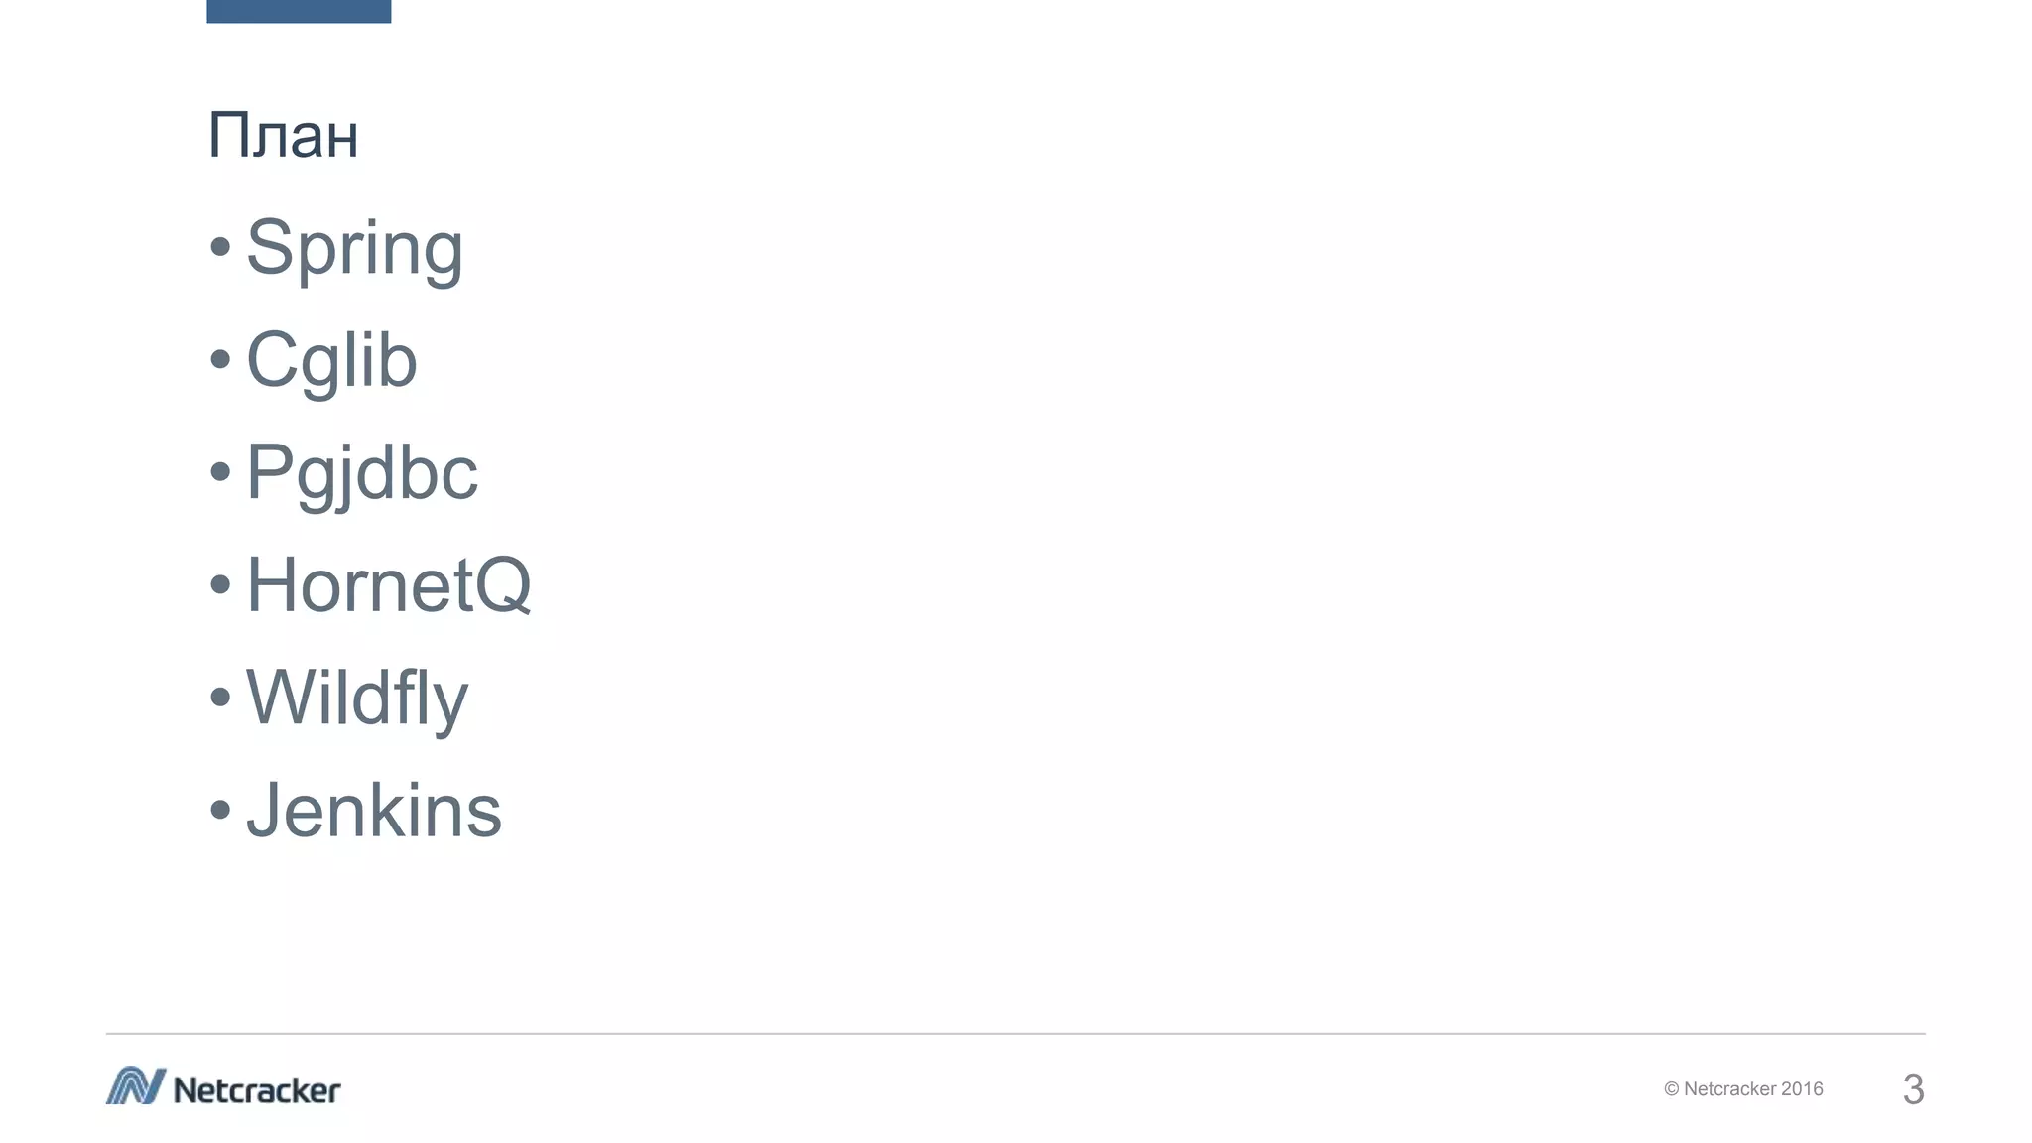Select the Pgjdbc list item
Viewport: 2032px width, 1143px height.
[361, 472]
